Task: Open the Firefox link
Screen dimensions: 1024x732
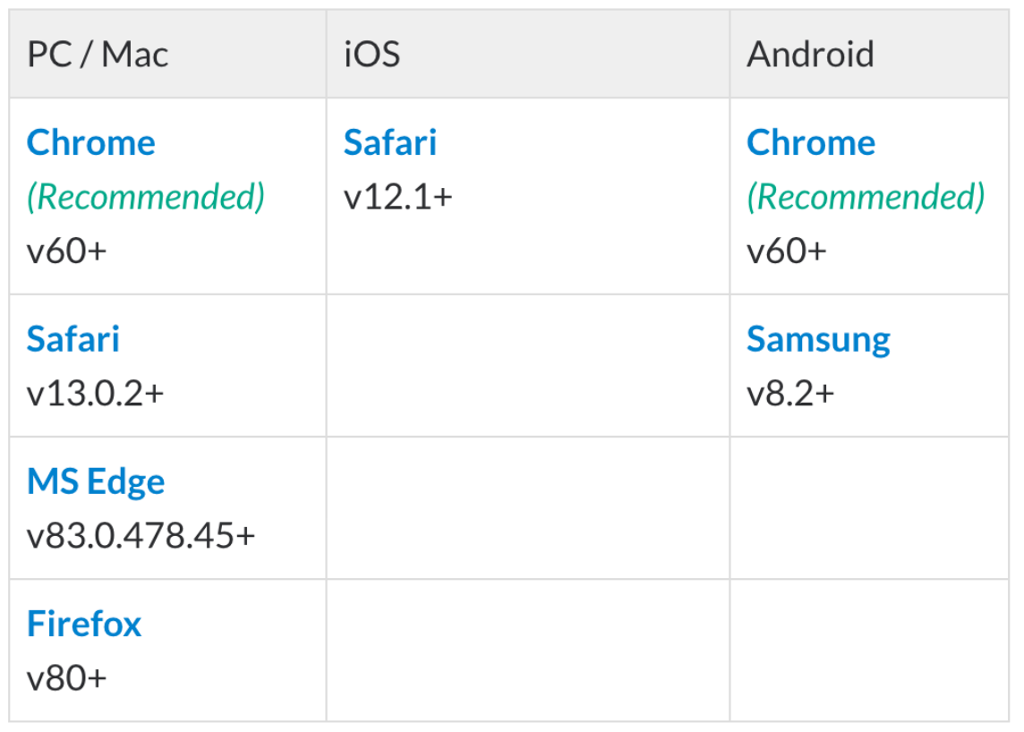Action: [83, 624]
